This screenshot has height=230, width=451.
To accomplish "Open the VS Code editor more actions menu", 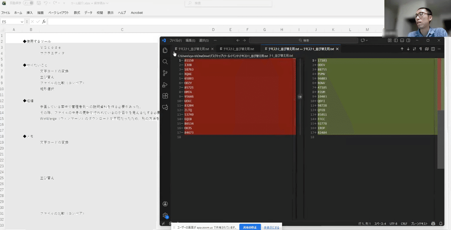I will point(439,49).
